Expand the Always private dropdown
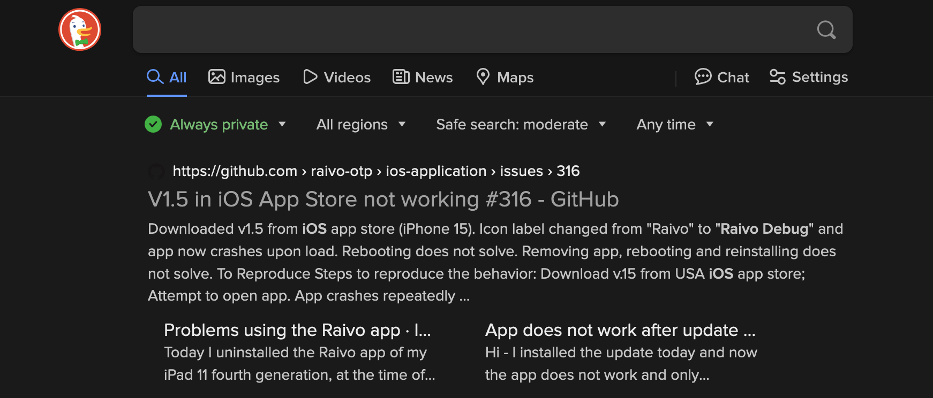The width and height of the screenshot is (933, 398). (x=282, y=125)
